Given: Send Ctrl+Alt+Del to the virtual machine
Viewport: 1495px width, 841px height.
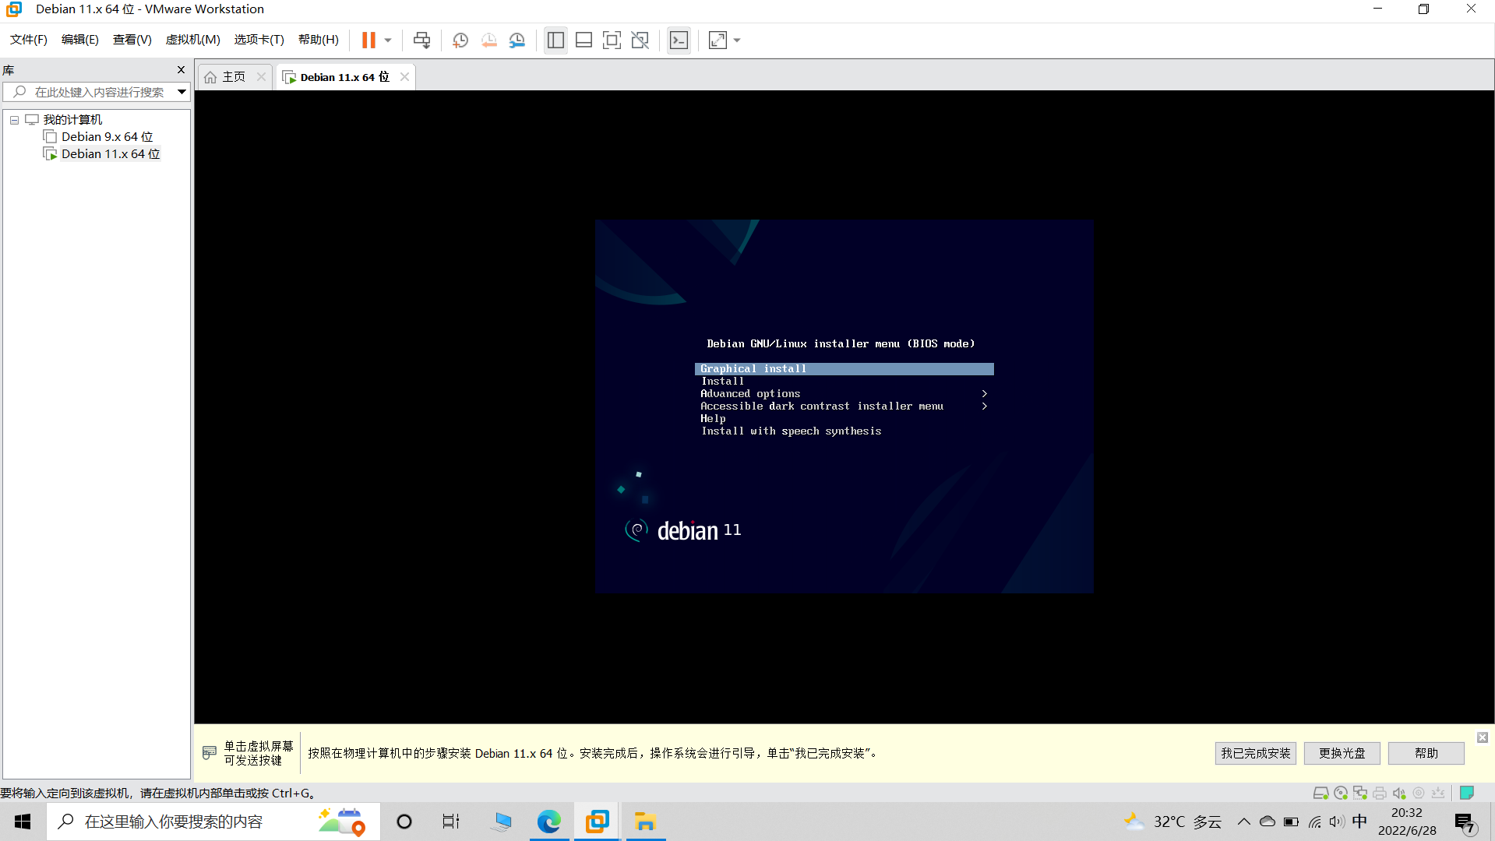Looking at the screenshot, I should coord(421,40).
